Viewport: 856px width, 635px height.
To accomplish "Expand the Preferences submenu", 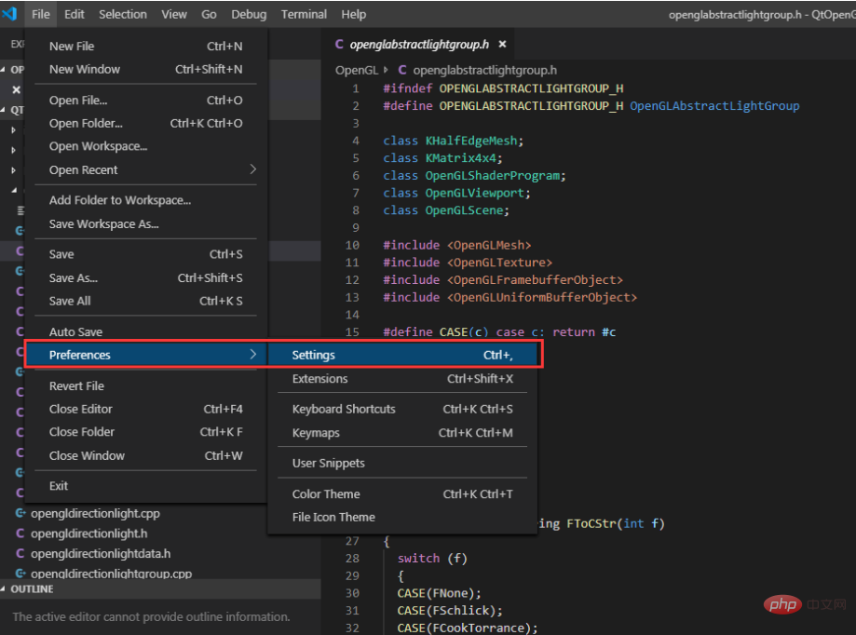I will point(145,355).
